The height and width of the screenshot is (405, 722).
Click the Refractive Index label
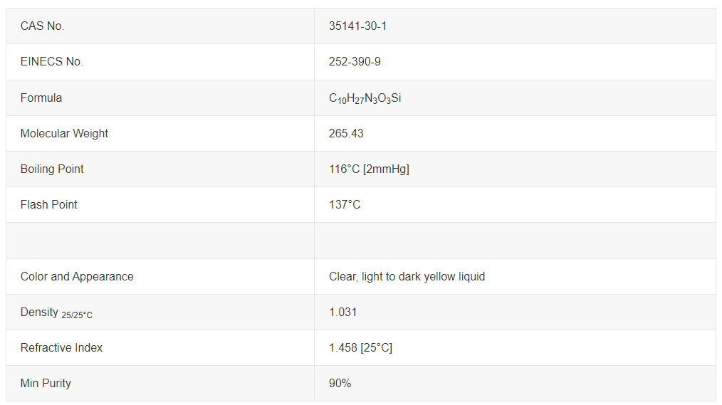pyautogui.click(x=61, y=347)
